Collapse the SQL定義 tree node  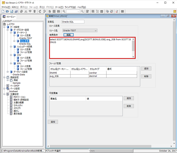14,41
